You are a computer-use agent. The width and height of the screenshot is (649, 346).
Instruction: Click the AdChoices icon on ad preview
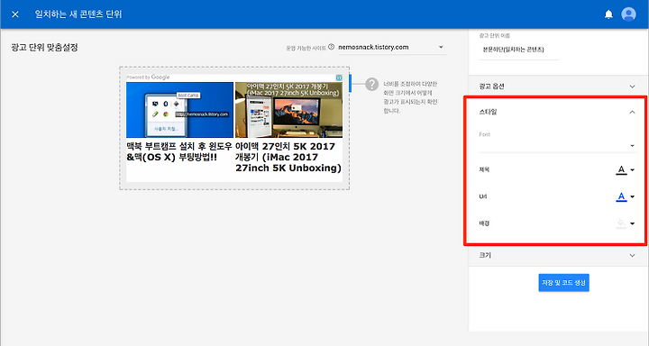click(339, 77)
